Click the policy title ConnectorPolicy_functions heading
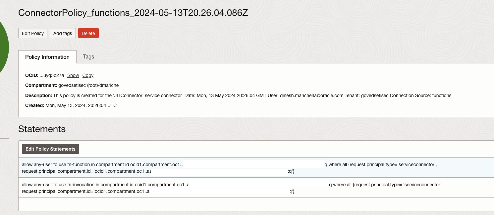494x215 pixels. (133, 13)
